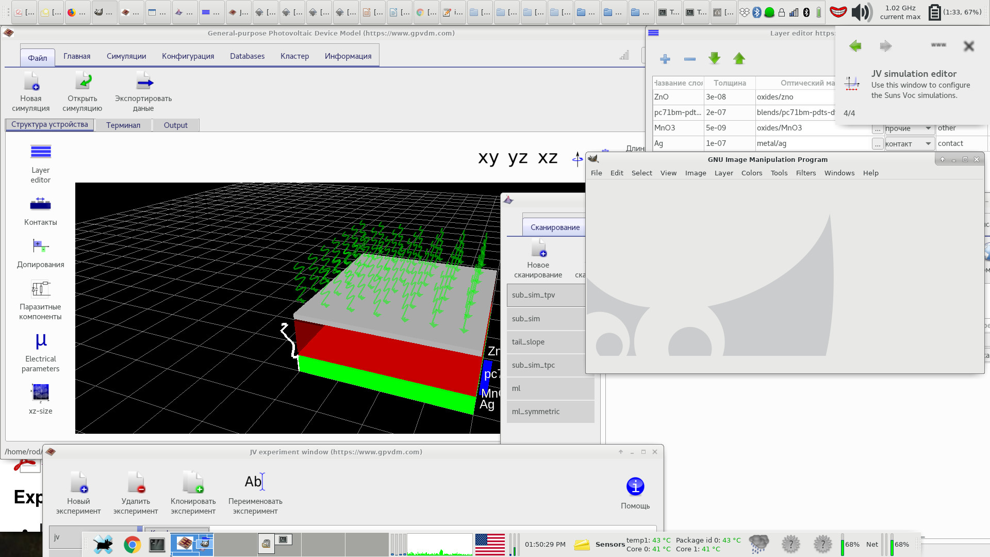Click the 3D view rotate axis icon
Image resolution: width=990 pixels, height=557 pixels.
[577, 159]
